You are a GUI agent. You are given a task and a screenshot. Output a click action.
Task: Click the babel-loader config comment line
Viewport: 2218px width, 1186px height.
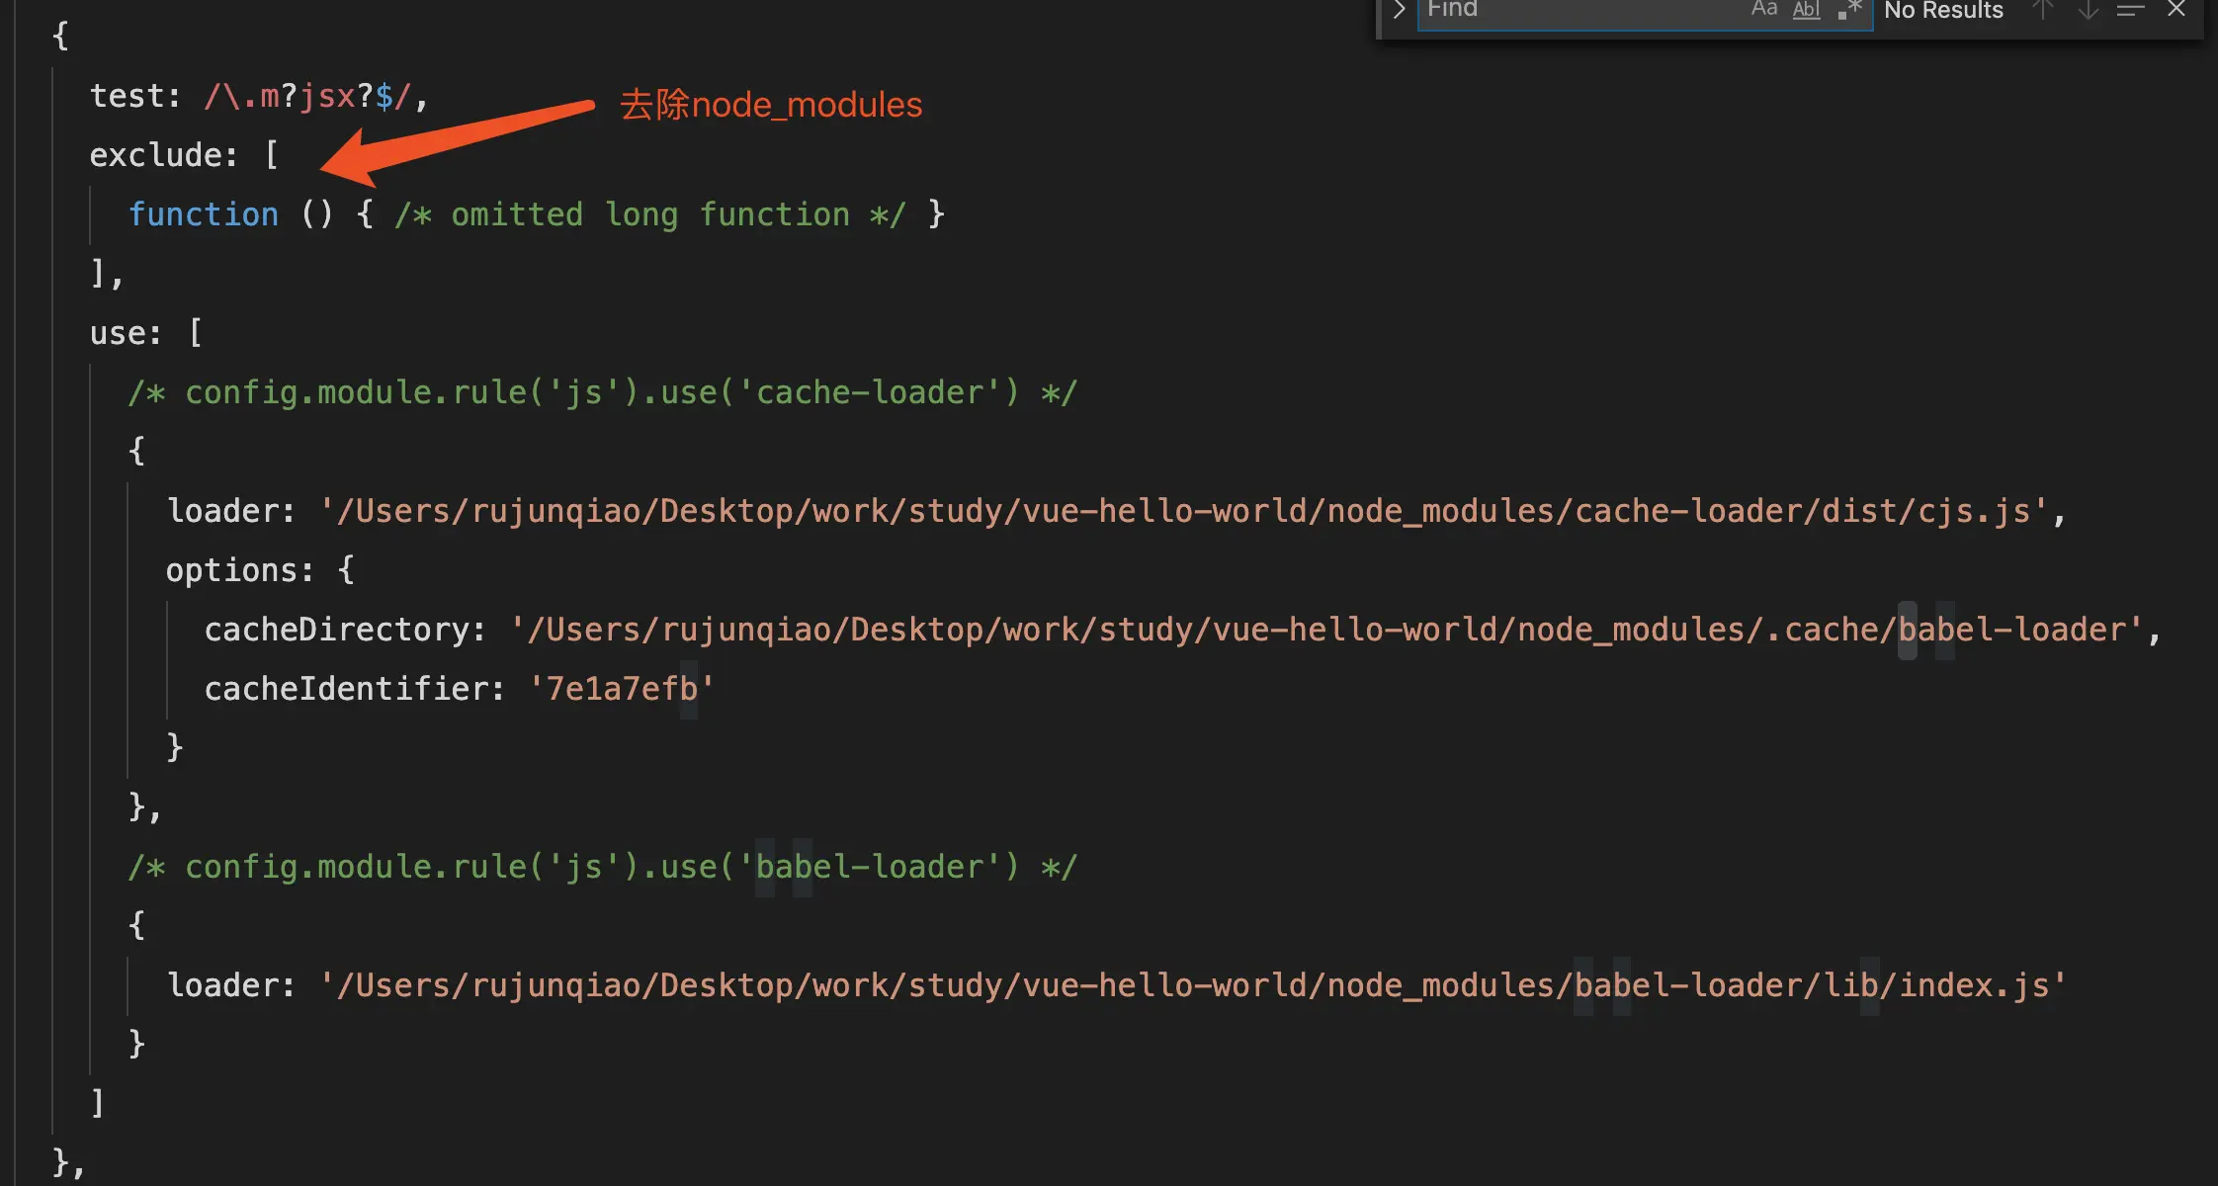tap(601, 867)
